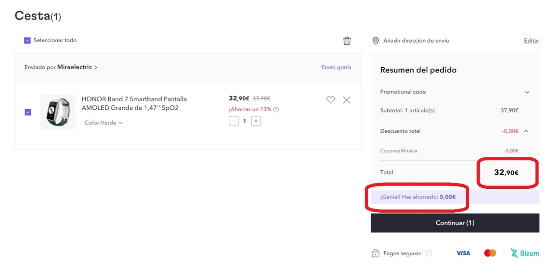The height and width of the screenshot is (273, 547).
Task: Toggle the Seleccionar todo checkbox
Action: coord(27,40)
